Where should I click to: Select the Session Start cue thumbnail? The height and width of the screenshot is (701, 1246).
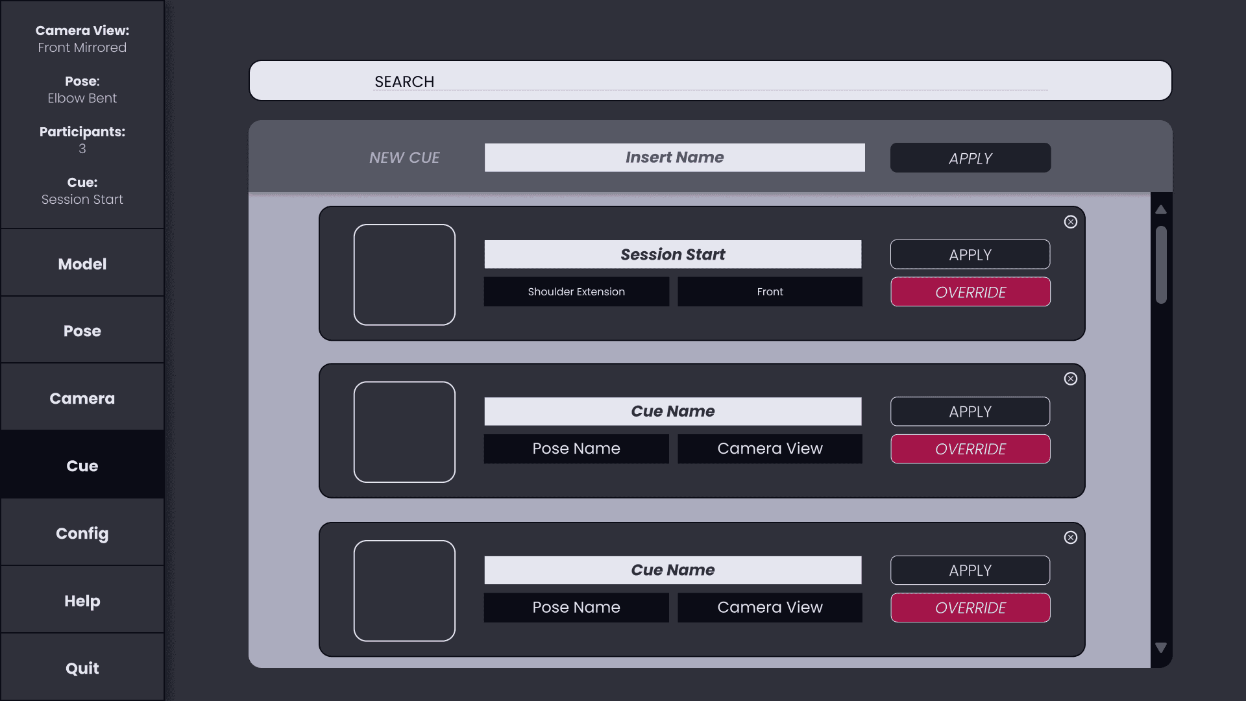click(x=404, y=275)
